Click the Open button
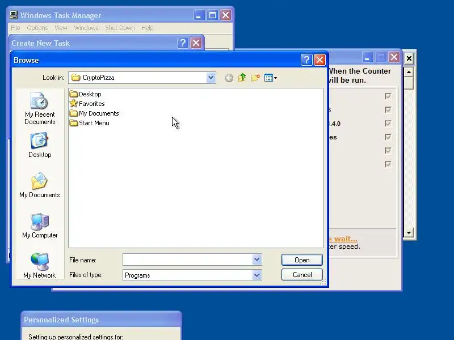The image size is (454, 340). pyautogui.click(x=302, y=260)
